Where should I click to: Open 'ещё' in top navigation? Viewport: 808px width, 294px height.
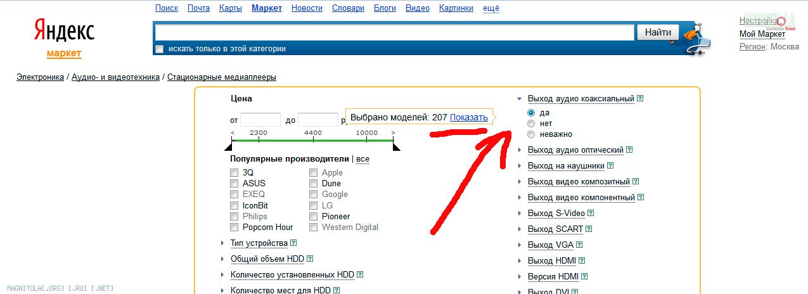click(x=491, y=8)
